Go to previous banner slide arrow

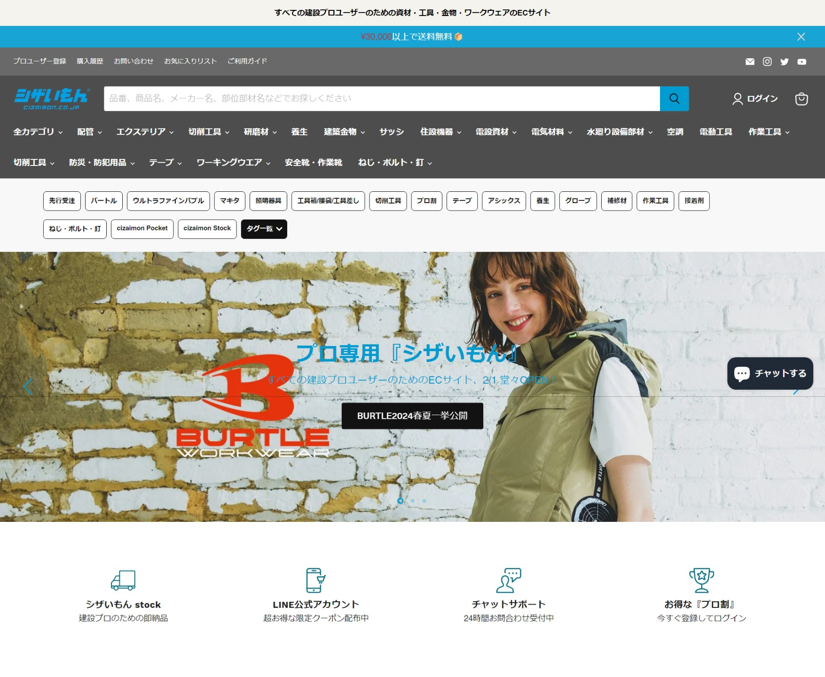(x=28, y=386)
